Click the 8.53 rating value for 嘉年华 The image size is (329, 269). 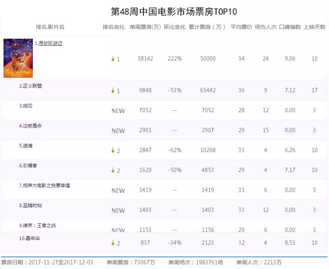click(290, 243)
